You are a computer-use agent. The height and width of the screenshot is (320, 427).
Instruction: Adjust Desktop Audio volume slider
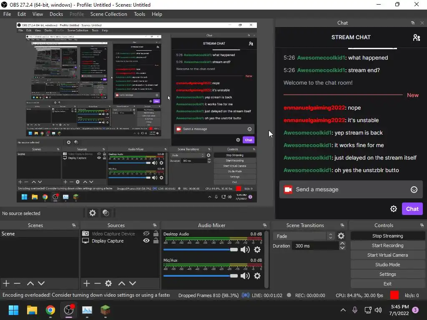[201, 250]
